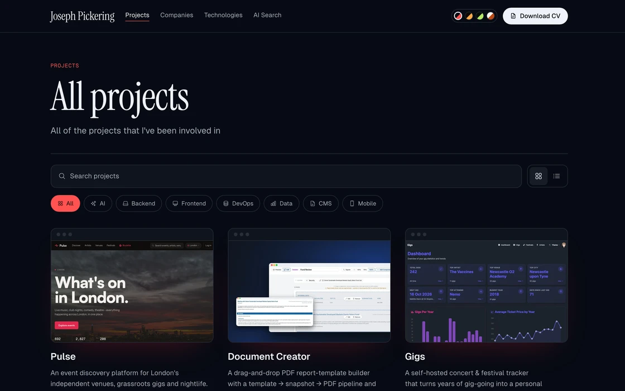The width and height of the screenshot is (625, 391).
Task: Filter projects by Frontend
Action: (189, 203)
